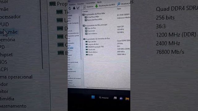Open the Relatório menu
This screenshot has height=111, width=198.
point(72,4)
